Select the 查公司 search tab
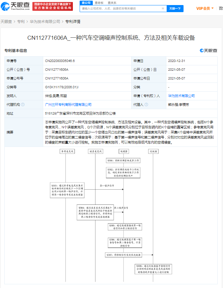The height and width of the screenshot is (288, 223). click(86, 3)
